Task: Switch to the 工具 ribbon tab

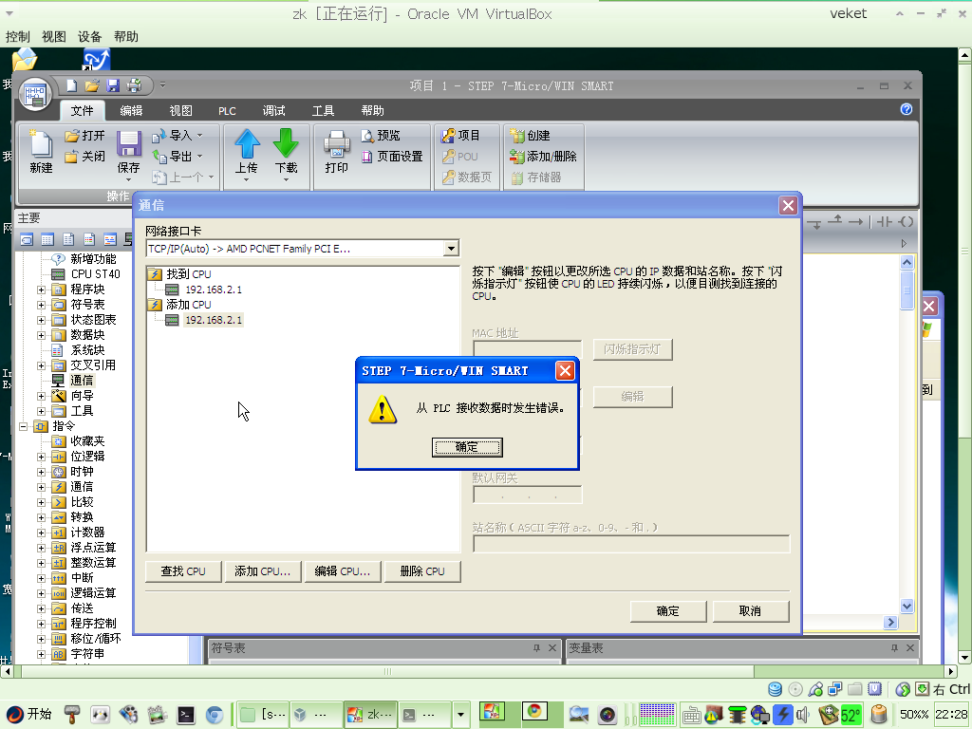Action: click(x=323, y=110)
